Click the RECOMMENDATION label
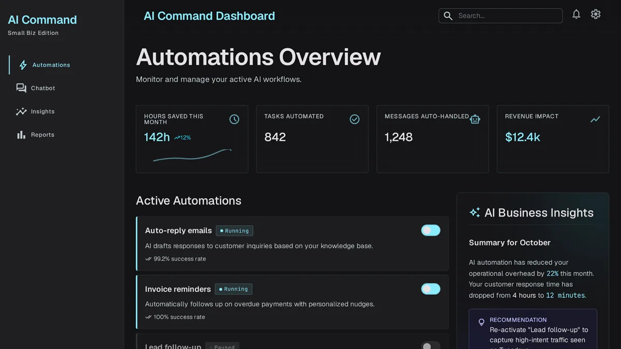This screenshot has height=349, width=621. pos(518,320)
